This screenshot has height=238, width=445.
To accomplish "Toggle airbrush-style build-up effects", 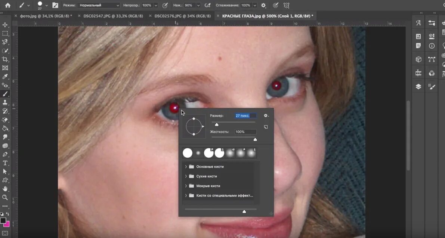I will pyautogui.click(x=208, y=5).
